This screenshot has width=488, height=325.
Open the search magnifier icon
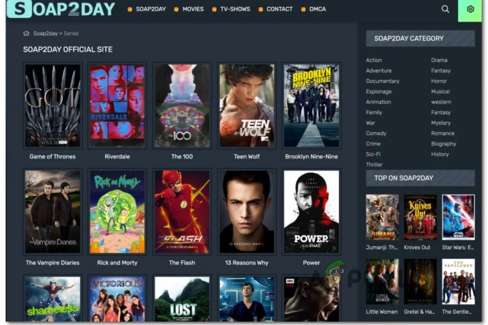click(445, 9)
